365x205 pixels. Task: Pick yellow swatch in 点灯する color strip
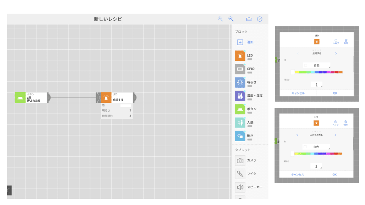click(297, 72)
